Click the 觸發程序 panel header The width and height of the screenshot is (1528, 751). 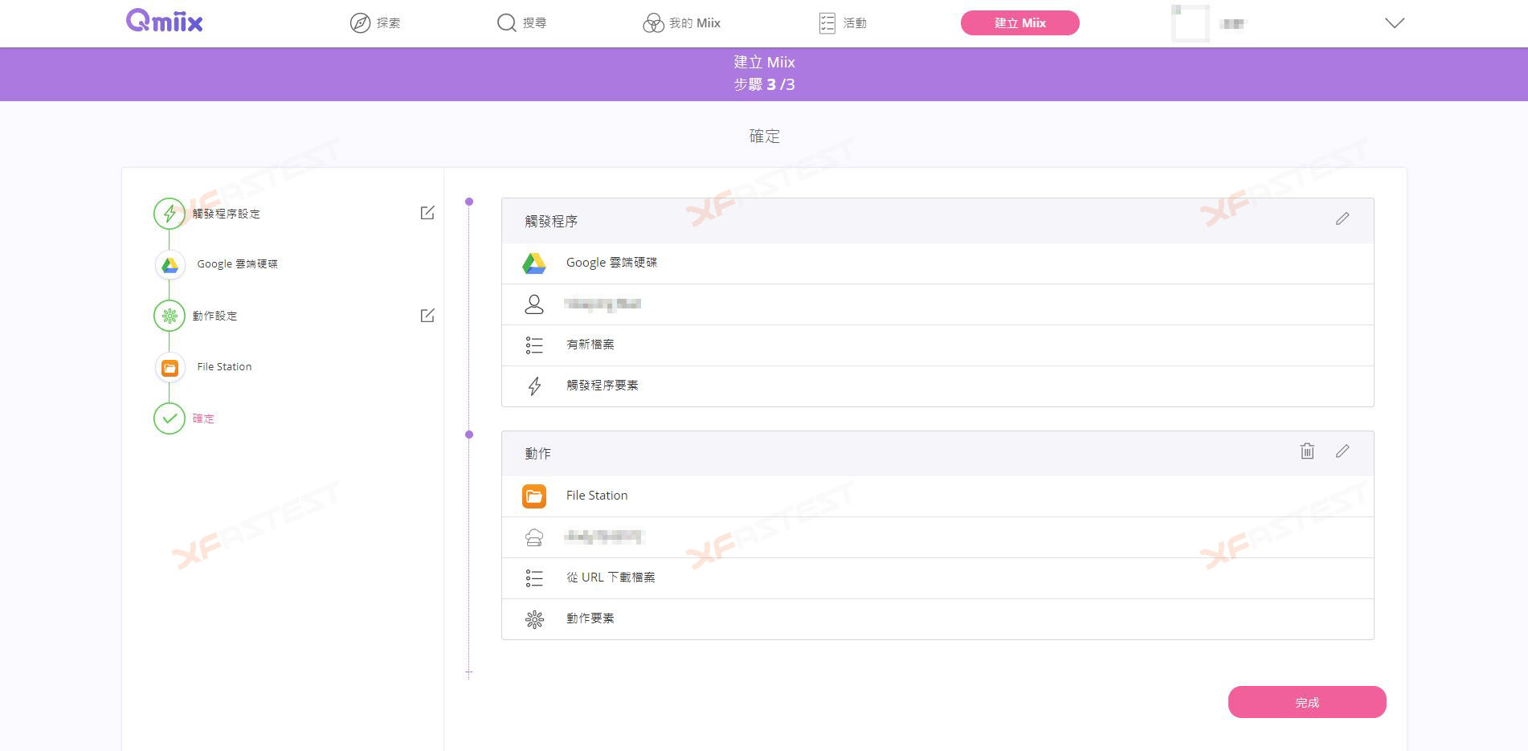coord(938,221)
